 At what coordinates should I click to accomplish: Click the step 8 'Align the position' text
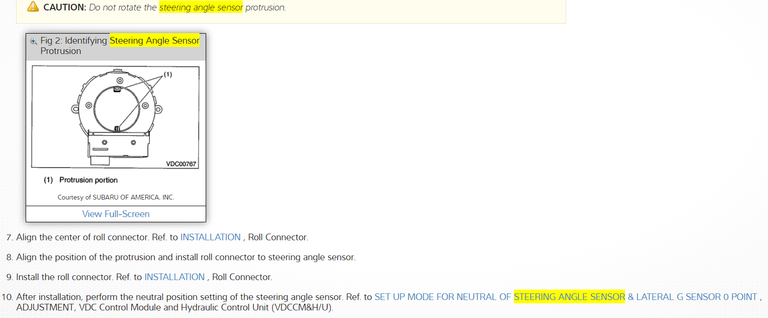point(186,257)
